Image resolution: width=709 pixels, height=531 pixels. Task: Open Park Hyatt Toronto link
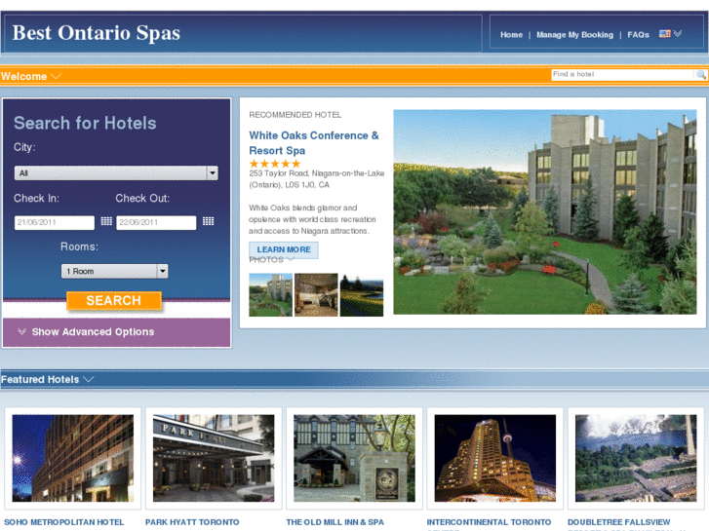coord(192,522)
